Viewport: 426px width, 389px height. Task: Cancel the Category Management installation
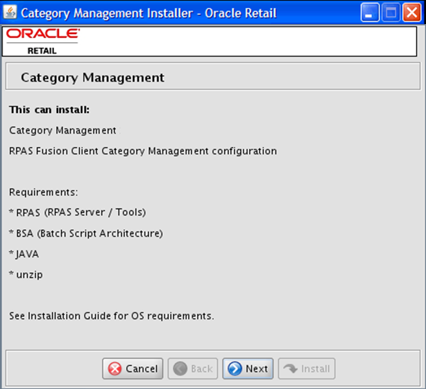(133, 368)
